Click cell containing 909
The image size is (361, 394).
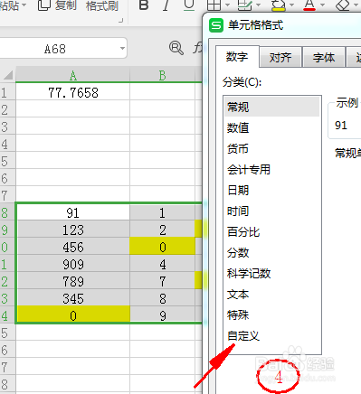72,264
